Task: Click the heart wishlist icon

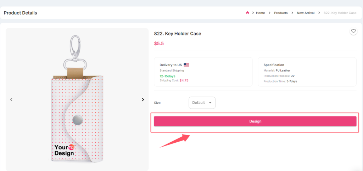Action: [x=353, y=31]
